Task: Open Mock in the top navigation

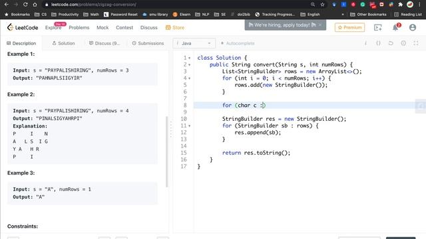Action: coord(103,28)
